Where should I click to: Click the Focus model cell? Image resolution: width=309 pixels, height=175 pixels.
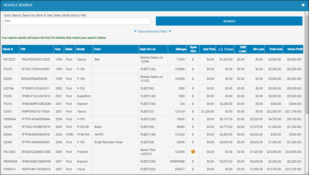click(81, 169)
